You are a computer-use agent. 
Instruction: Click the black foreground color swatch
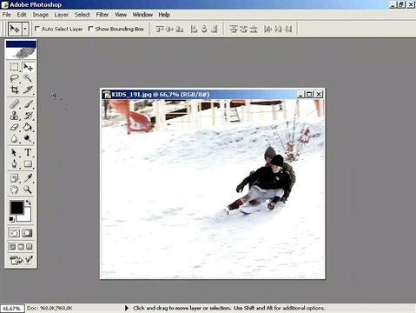pos(17,207)
